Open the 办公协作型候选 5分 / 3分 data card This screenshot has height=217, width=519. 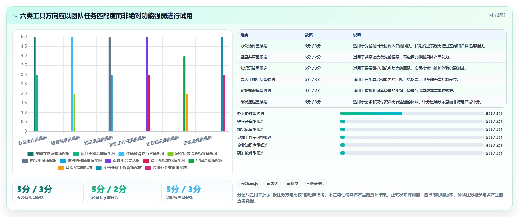point(48,192)
